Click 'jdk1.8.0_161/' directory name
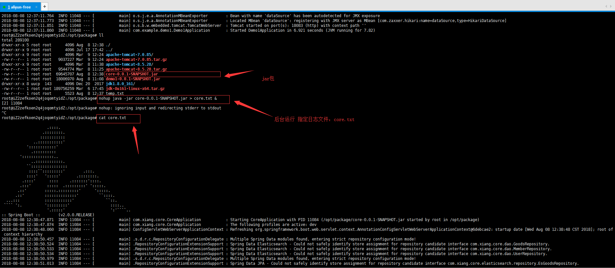 [120, 84]
